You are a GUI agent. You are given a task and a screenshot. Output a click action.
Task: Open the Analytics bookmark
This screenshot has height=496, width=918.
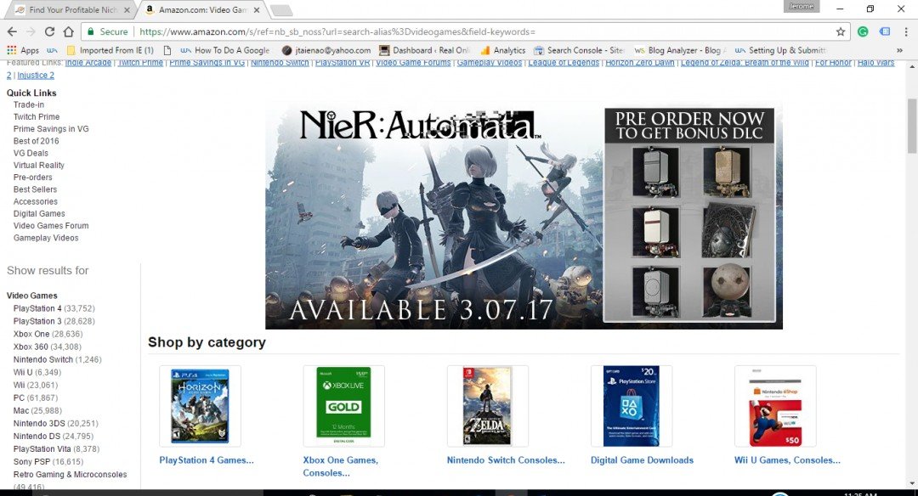click(x=503, y=50)
